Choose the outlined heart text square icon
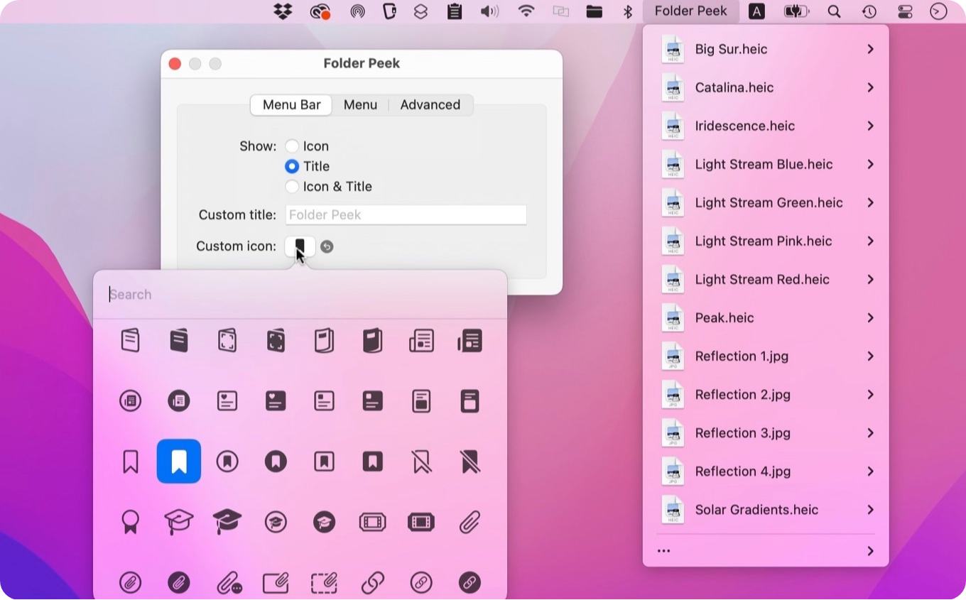Image resolution: width=966 pixels, height=600 pixels. [227, 401]
